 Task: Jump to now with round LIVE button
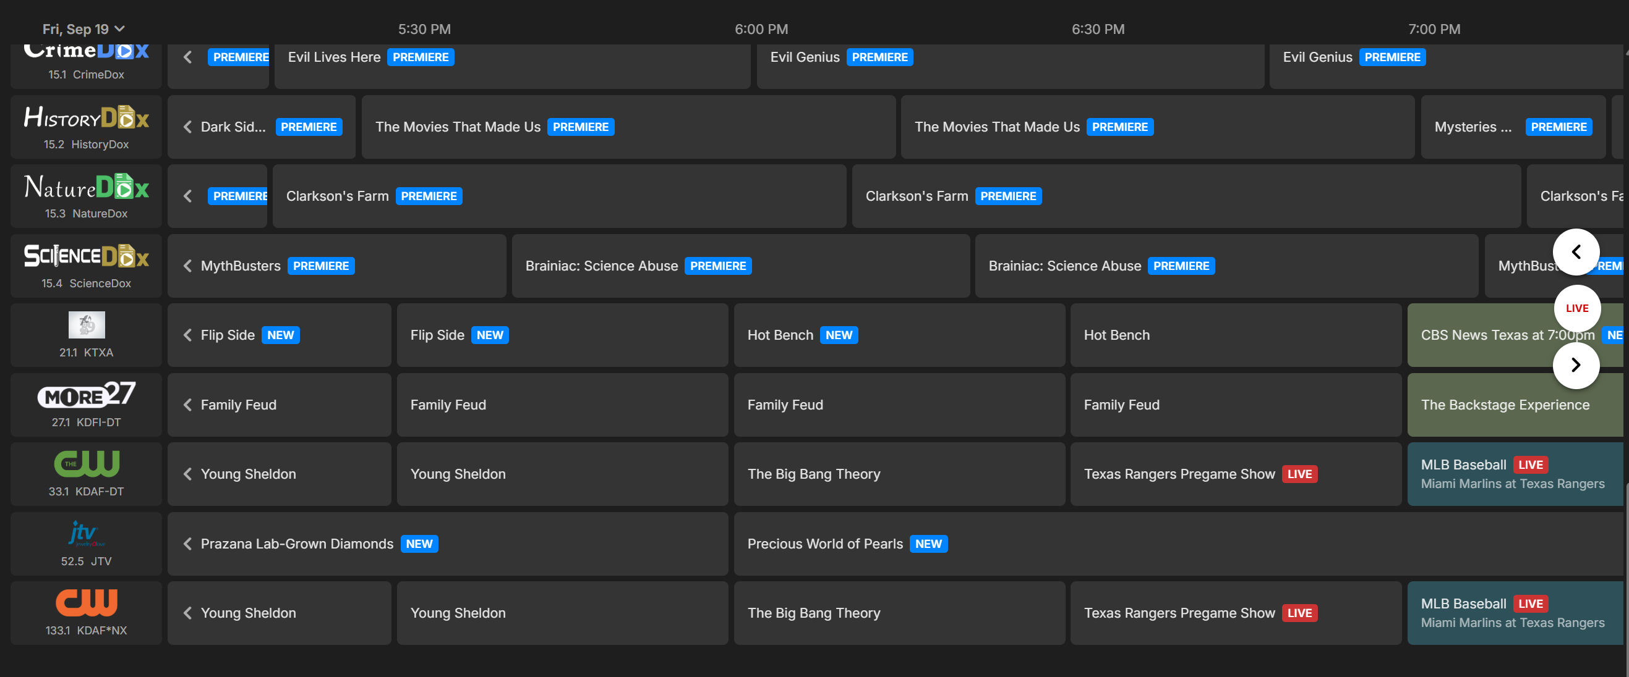1576,308
